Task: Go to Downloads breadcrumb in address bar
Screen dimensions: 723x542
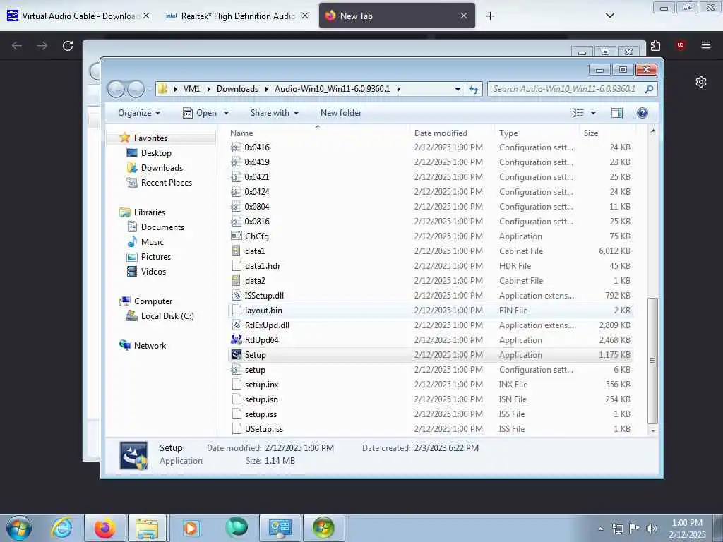Action: [237, 89]
